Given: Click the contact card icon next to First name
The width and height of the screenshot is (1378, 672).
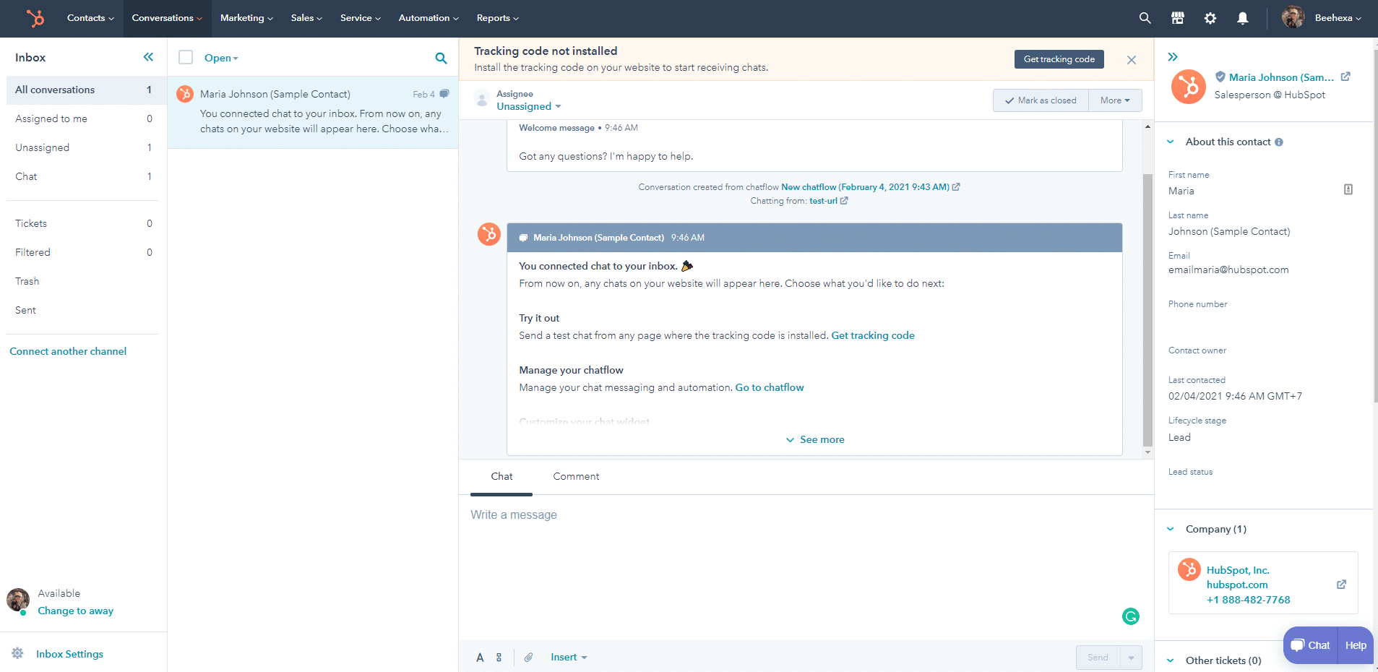Looking at the screenshot, I should click(x=1348, y=189).
